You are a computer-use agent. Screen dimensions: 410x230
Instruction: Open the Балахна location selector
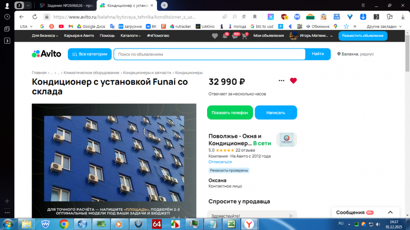356,54
